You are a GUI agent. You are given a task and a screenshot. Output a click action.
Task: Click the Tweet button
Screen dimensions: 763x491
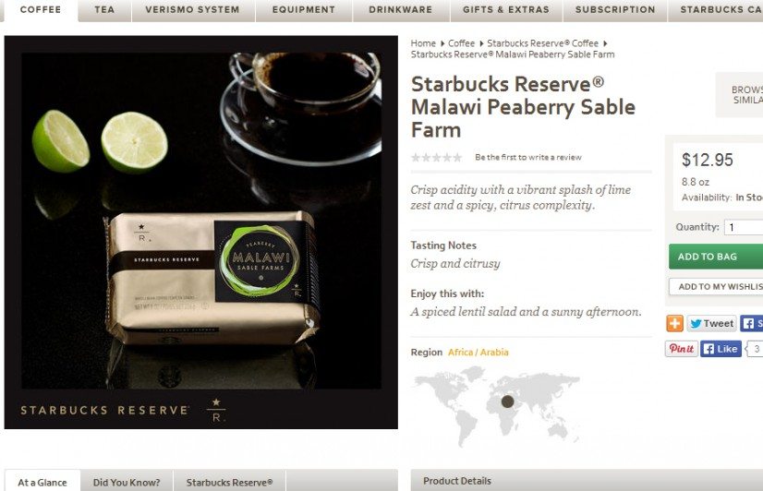tap(712, 323)
